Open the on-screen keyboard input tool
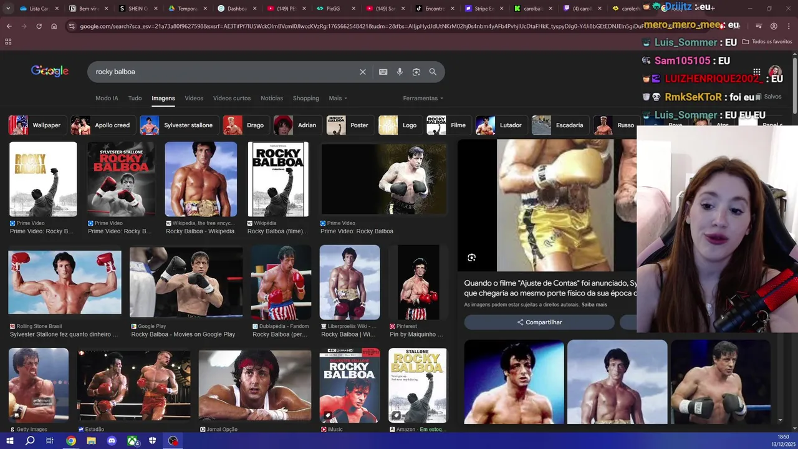Screen dimensions: 798x449 (383, 72)
